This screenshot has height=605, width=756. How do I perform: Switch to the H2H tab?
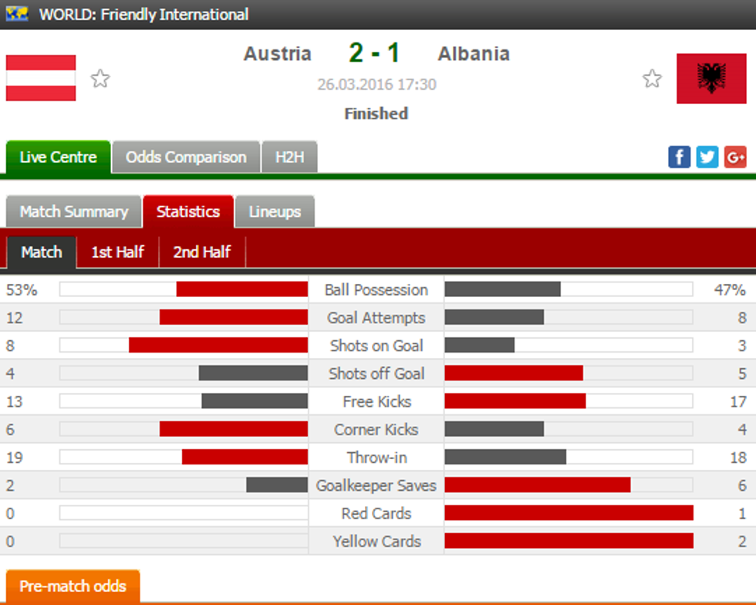pos(289,157)
